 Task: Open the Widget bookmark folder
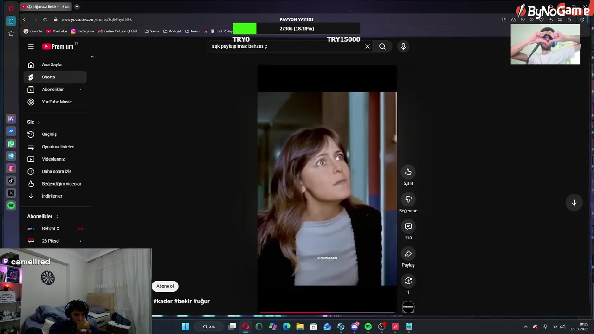tap(172, 31)
